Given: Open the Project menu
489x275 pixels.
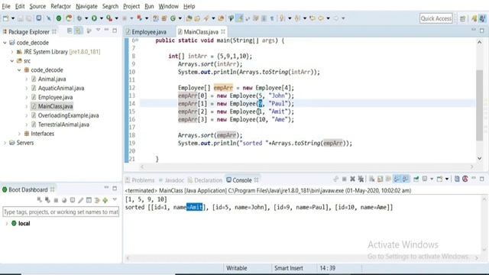Looking at the screenshot, I should [131, 6].
